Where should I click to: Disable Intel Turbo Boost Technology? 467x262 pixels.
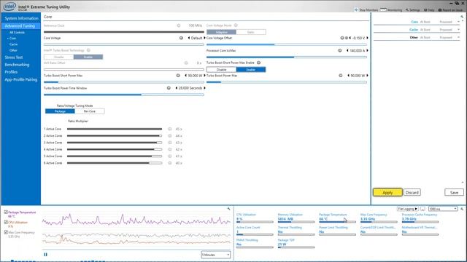(x=59, y=57)
